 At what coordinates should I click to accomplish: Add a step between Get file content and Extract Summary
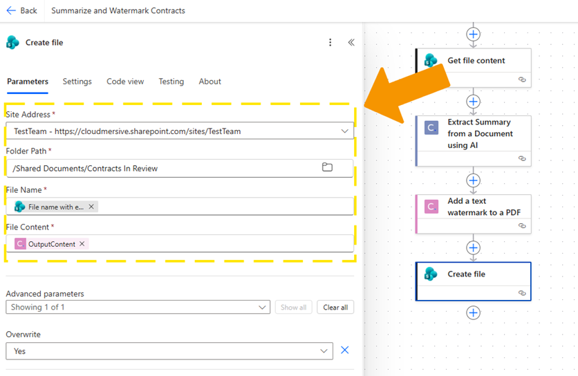[474, 102]
